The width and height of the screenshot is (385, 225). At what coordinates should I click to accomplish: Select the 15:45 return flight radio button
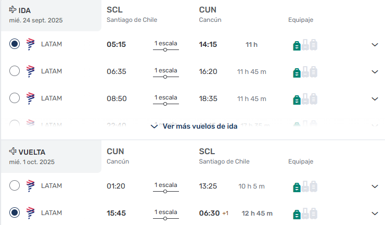15,213
